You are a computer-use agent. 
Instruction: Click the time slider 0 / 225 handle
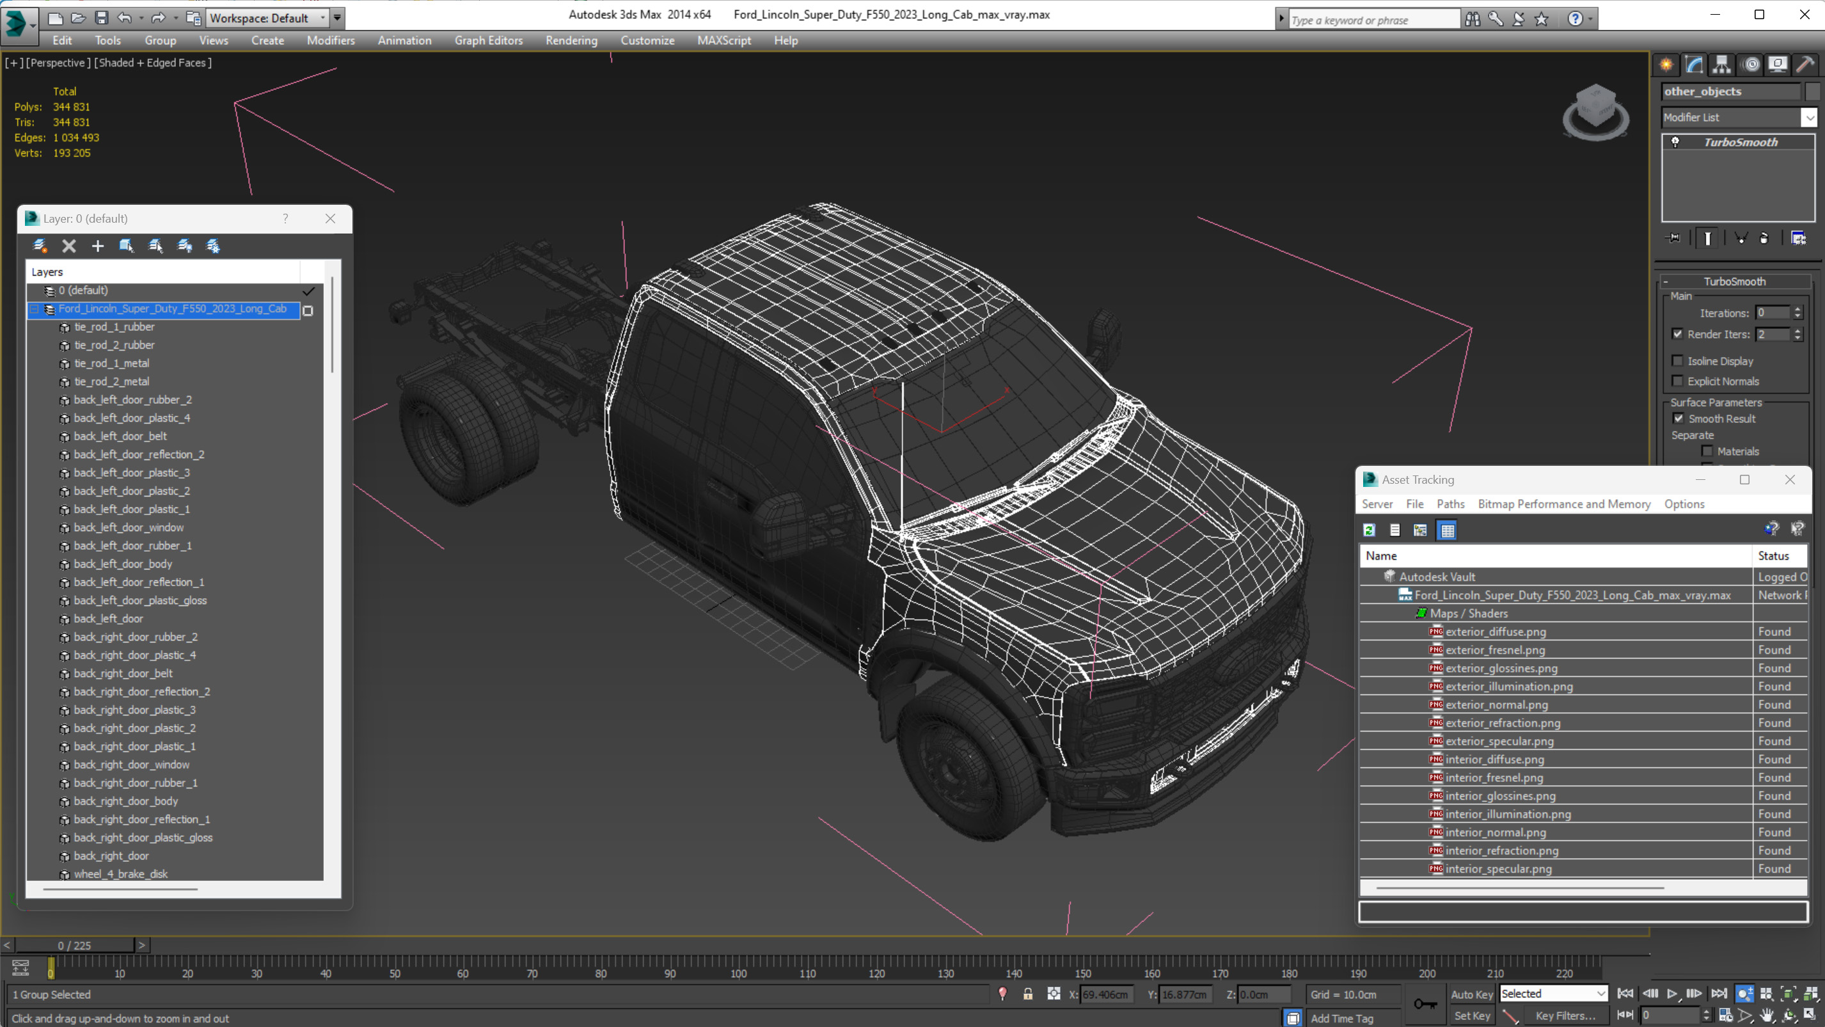(74, 946)
